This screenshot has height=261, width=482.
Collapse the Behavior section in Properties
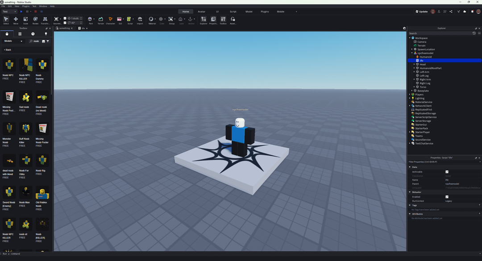(410, 192)
